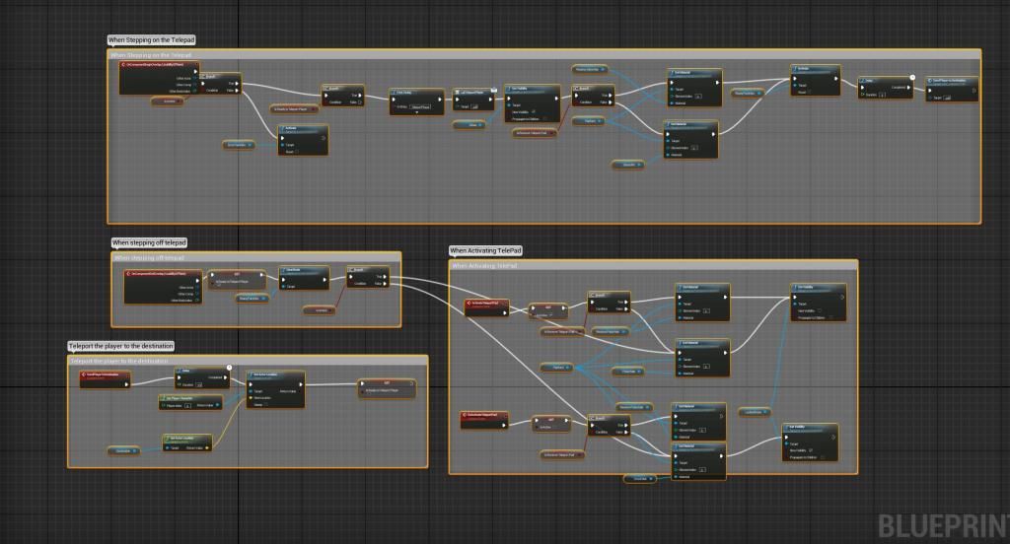The height and width of the screenshot is (544, 1010).
Task: Click OnComponentEndOverlap event in stepping-off group
Action: pyautogui.click(x=163, y=274)
